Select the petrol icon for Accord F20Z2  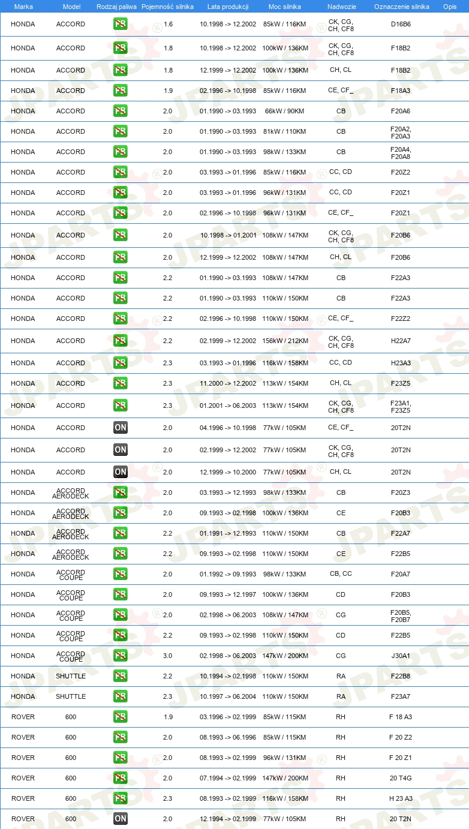pos(121,172)
